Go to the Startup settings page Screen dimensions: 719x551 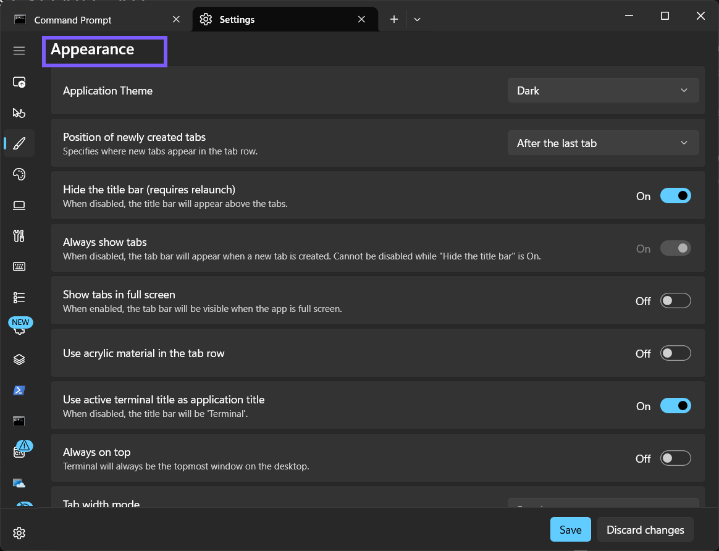(x=19, y=82)
